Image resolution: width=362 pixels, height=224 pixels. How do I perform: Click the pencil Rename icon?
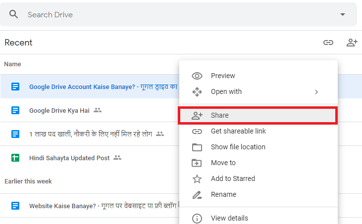(197, 195)
